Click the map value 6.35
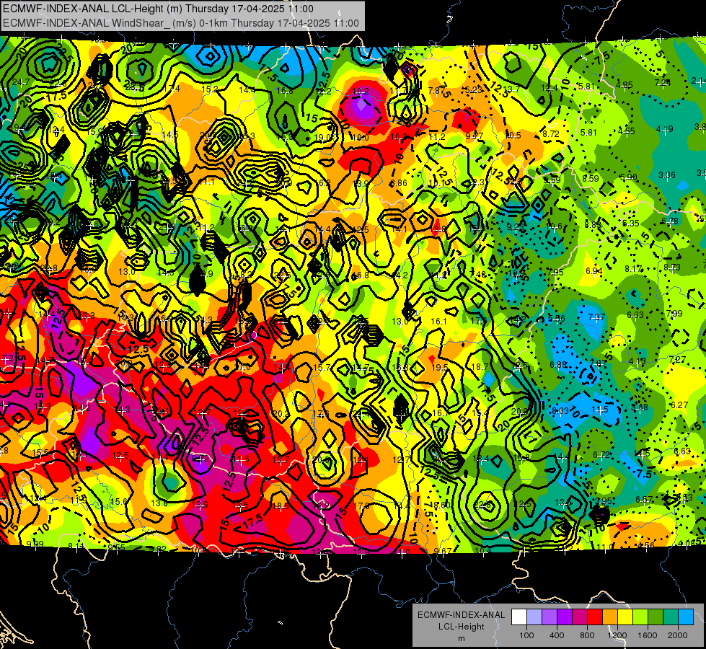706x649 pixels. pos(631,223)
